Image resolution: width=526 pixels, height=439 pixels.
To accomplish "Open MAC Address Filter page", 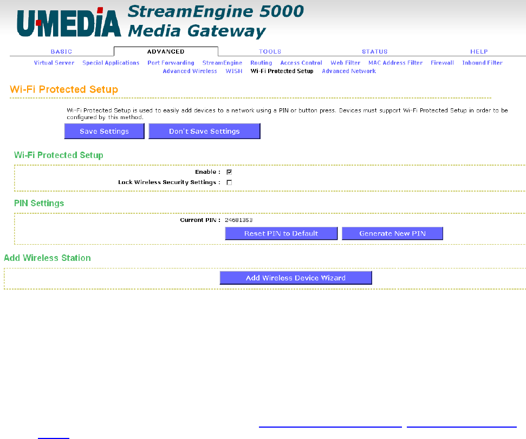I will (x=395, y=63).
